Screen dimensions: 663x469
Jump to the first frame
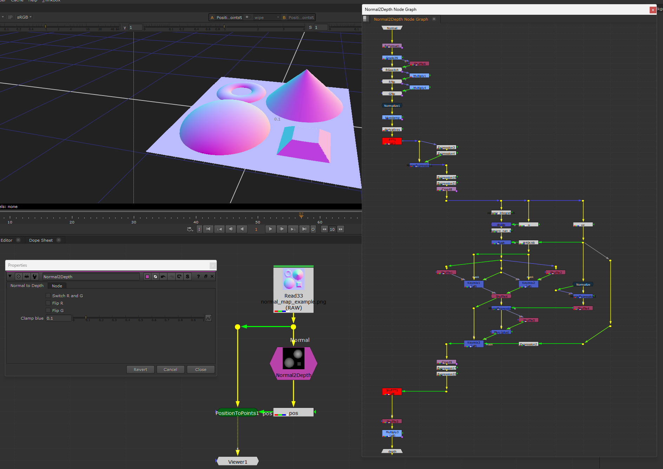(208, 229)
